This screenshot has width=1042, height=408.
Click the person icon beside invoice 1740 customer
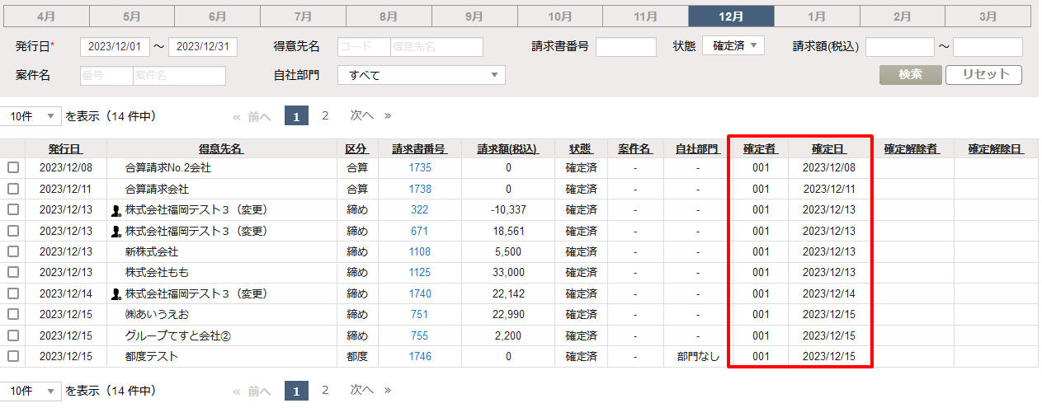click(116, 294)
